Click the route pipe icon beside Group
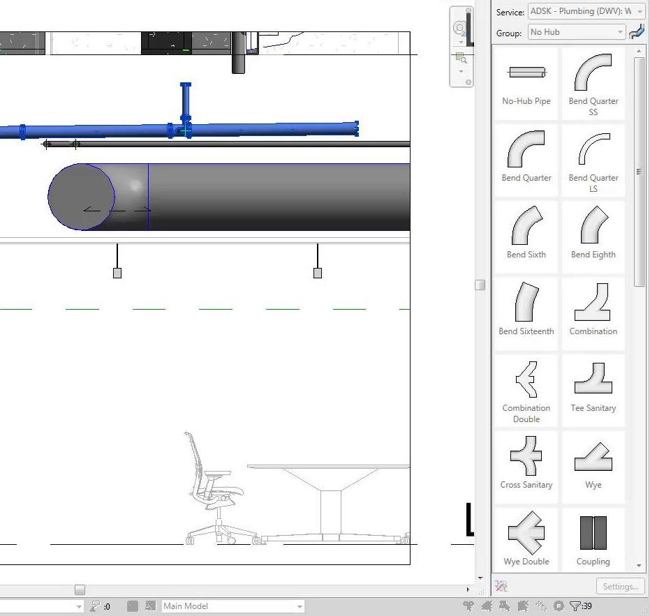The height and width of the screenshot is (616, 650). pos(637,32)
